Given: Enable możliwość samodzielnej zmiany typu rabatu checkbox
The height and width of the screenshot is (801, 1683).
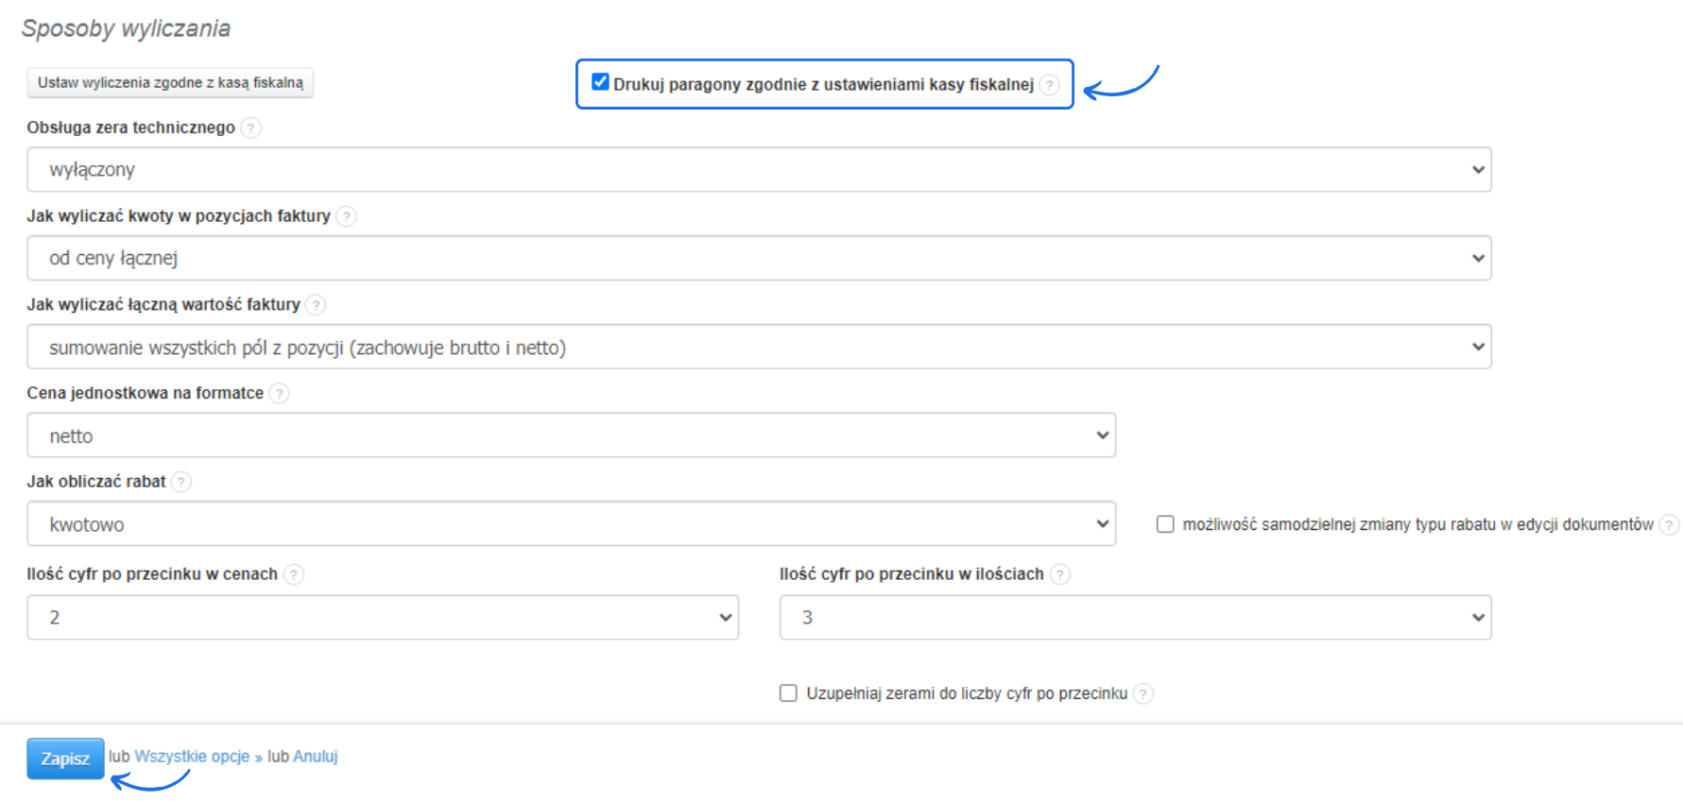Looking at the screenshot, I should (x=1165, y=524).
